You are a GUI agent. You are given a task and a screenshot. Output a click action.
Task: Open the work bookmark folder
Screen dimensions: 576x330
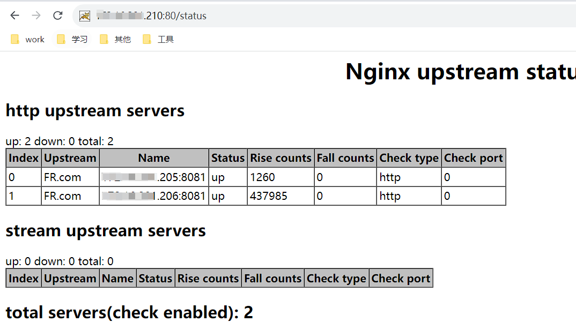pyautogui.click(x=28, y=39)
